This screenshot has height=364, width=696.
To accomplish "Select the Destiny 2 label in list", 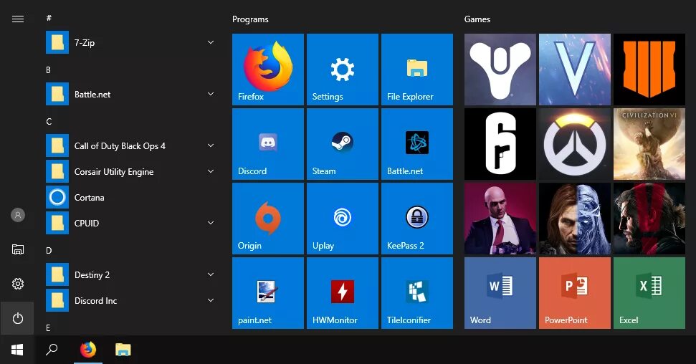I will tap(92, 275).
